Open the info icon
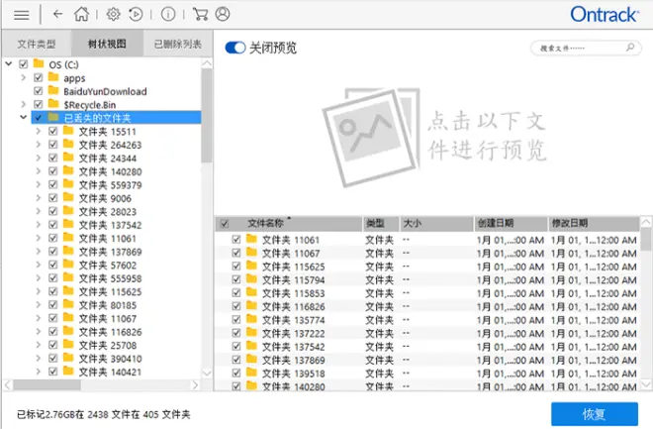 click(168, 14)
